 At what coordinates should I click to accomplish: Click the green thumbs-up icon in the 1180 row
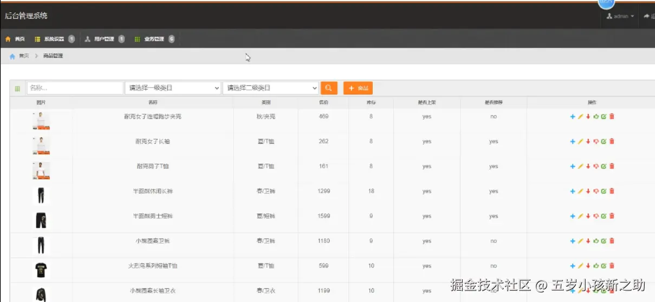pyautogui.click(x=596, y=241)
